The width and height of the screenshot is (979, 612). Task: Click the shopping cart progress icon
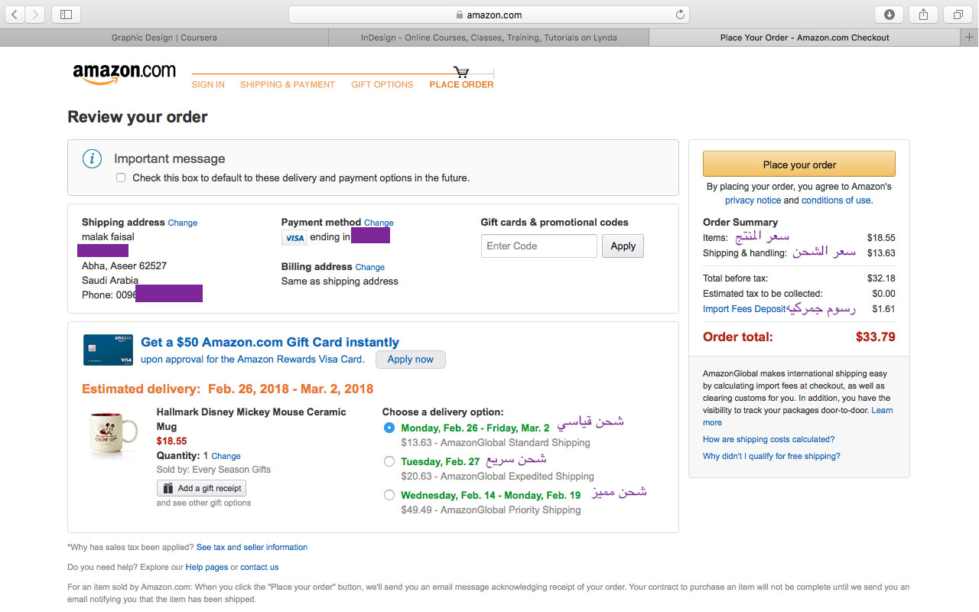click(461, 73)
